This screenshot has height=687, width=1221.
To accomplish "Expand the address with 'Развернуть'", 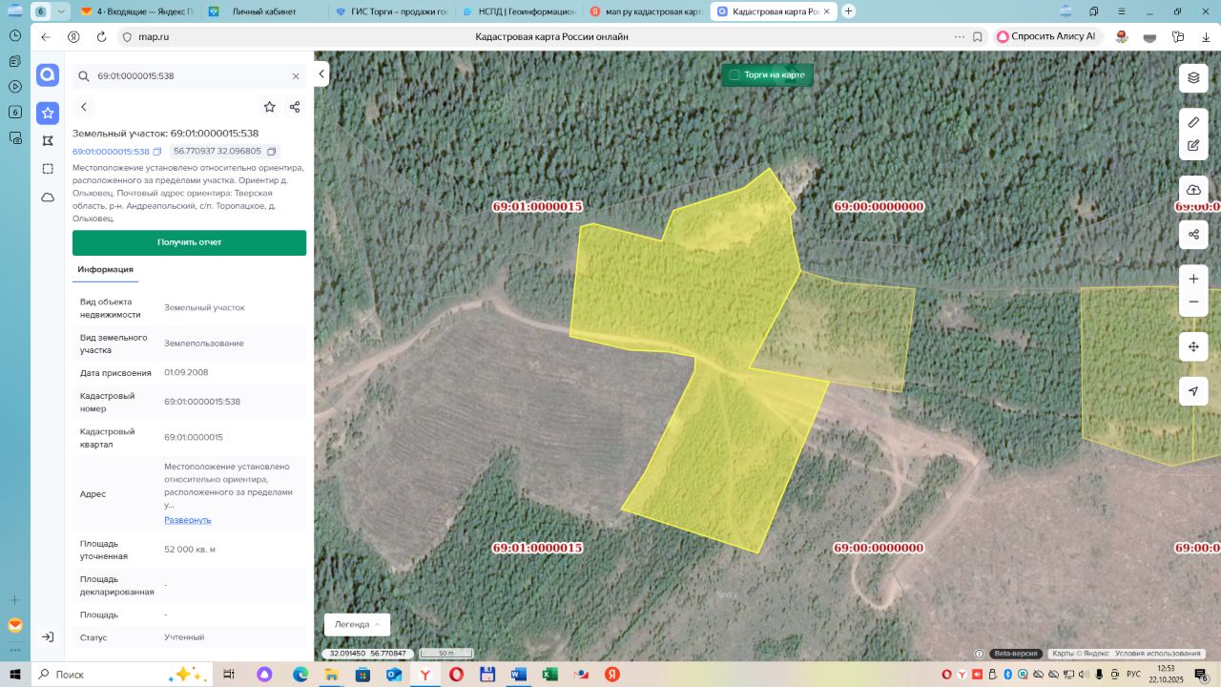I will coord(187,520).
